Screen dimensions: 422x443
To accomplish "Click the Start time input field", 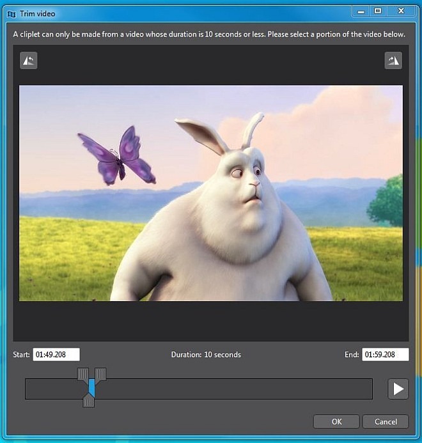I will coord(56,355).
